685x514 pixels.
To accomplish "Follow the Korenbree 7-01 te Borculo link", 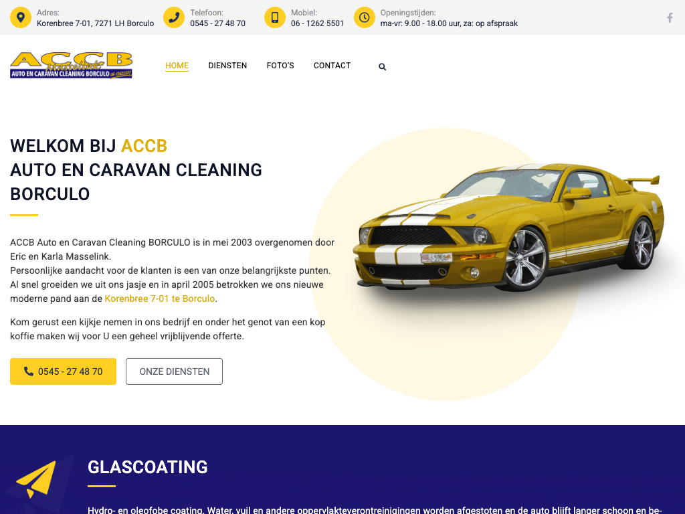I will click(x=160, y=298).
